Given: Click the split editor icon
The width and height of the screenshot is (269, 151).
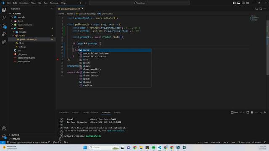Looking at the screenshot, I should tap(261, 9).
